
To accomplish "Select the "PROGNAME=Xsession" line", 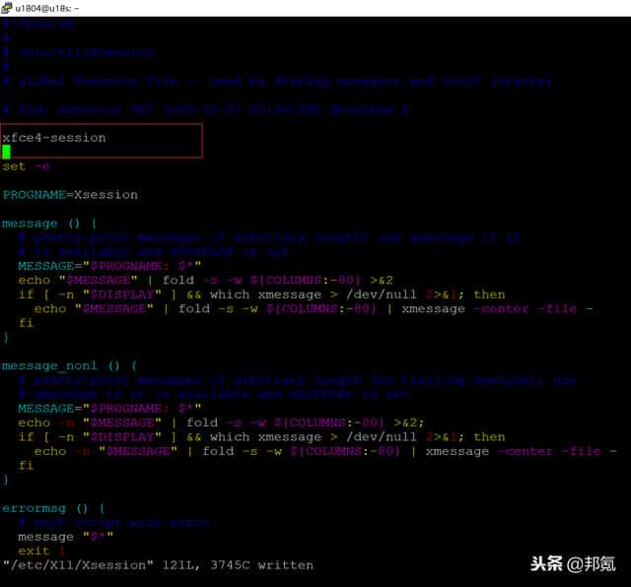I will click(x=70, y=195).
